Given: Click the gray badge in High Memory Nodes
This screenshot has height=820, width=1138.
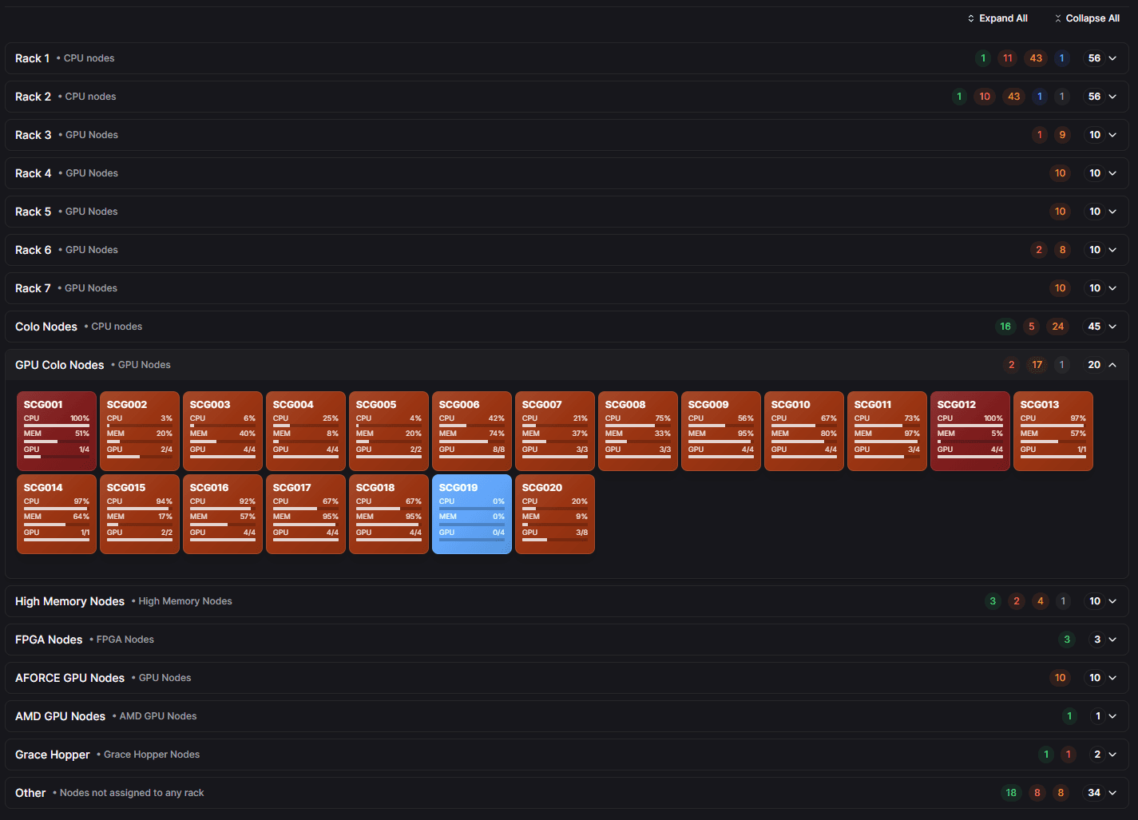Looking at the screenshot, I should point(1063,601).
